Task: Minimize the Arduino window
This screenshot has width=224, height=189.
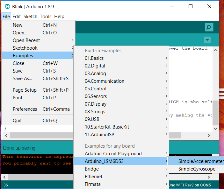Action: click(172, 6)
